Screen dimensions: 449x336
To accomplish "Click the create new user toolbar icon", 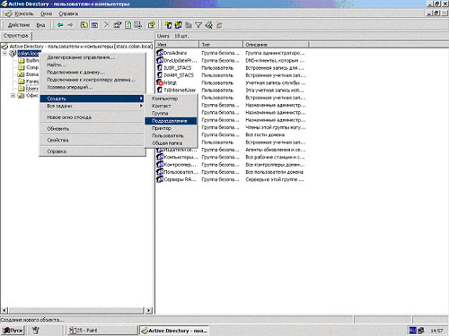I will click(169, 25).
